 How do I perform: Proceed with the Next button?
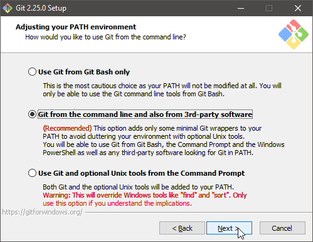coord(229,228)
